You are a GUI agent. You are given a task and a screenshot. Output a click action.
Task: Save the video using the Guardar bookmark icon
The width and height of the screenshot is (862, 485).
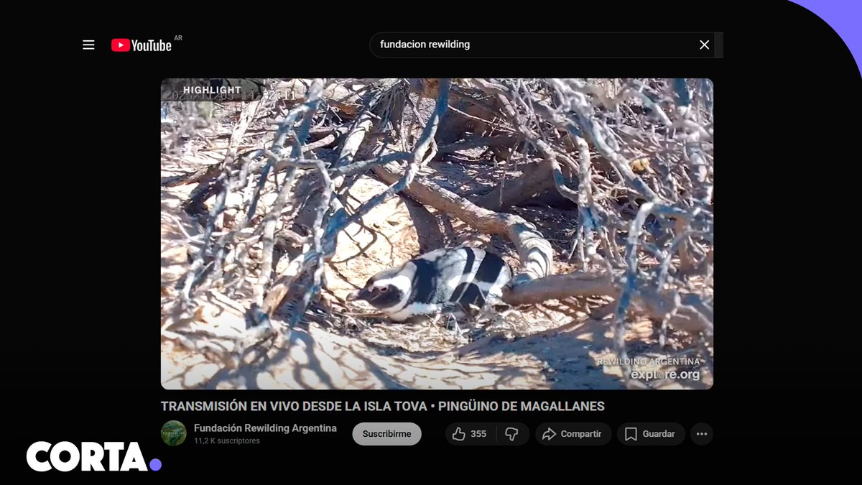(x=631, y=433)
